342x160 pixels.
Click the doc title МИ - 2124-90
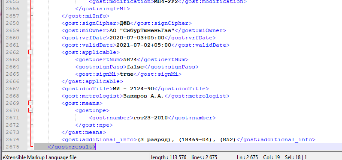(x=133, y=89)
